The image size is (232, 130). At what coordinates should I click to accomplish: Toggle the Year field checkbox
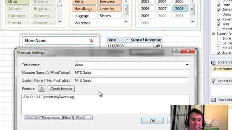point(219,24)
